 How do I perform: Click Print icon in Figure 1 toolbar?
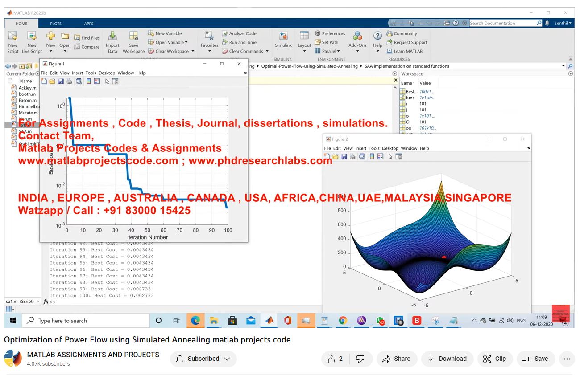tap(69, 82)
